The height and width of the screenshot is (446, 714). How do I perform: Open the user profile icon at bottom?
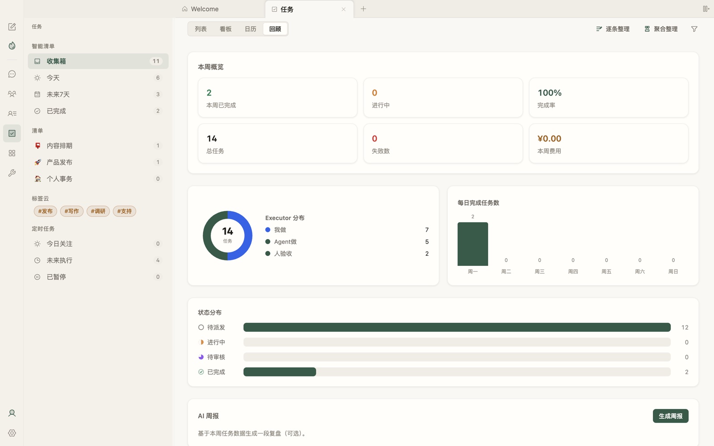click(x=12, y=413)
